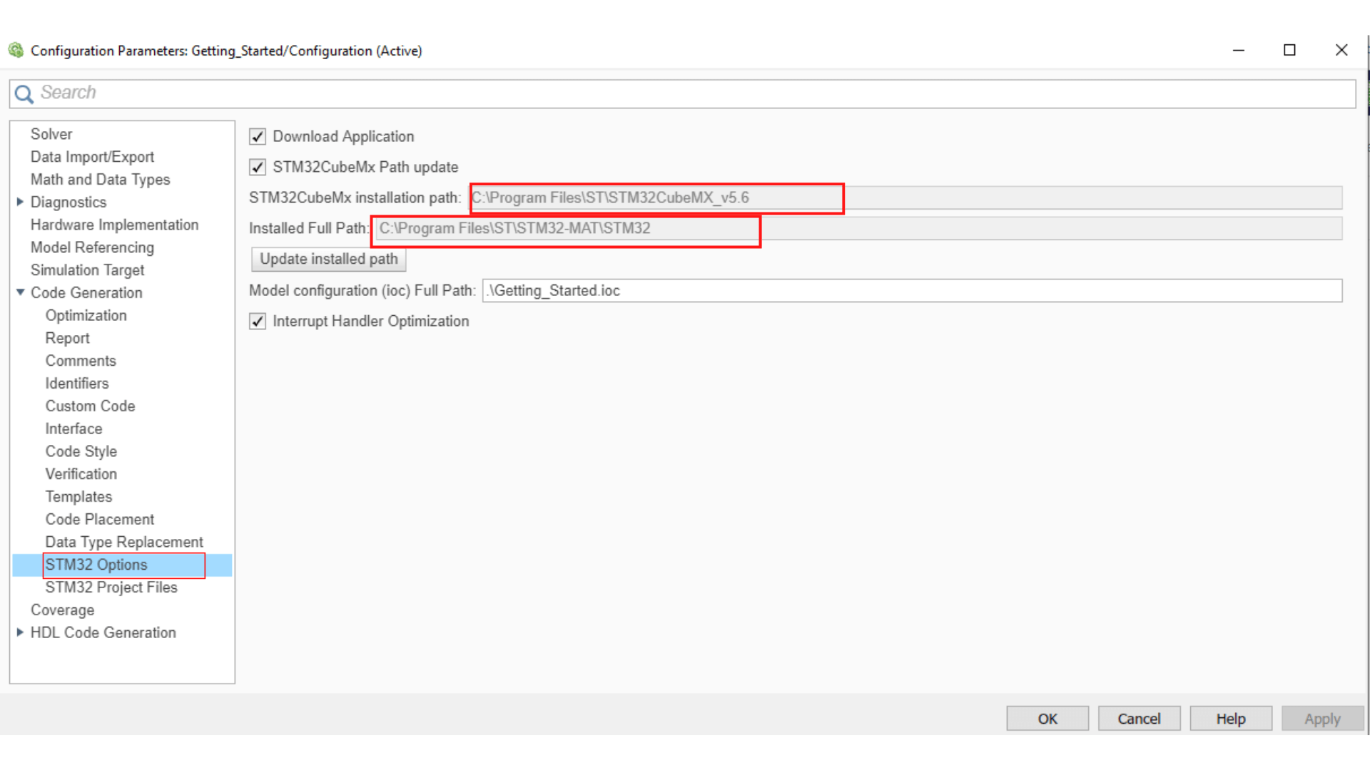Screen dimensions: 1370x770
Task: Click the Cancel button
Action: (x=1139, y=719)
